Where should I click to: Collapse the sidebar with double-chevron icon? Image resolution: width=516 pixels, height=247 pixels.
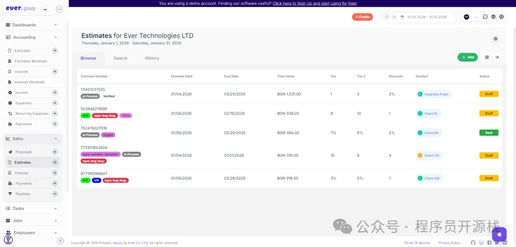tap(61, 241)
